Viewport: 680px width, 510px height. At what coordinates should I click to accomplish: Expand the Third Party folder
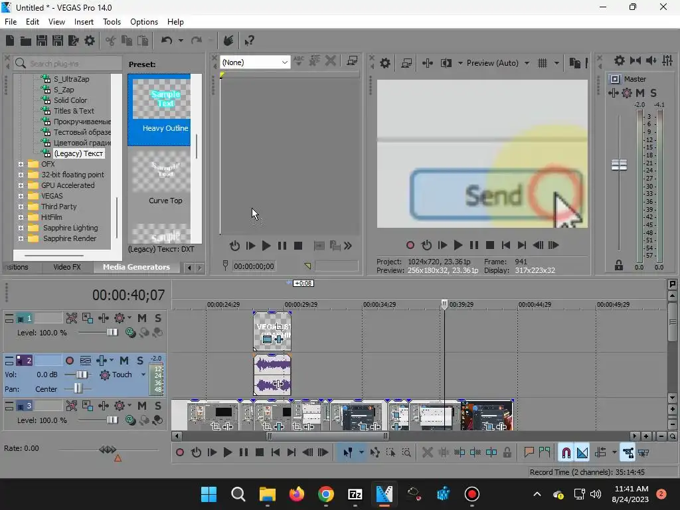pos(21,207)
